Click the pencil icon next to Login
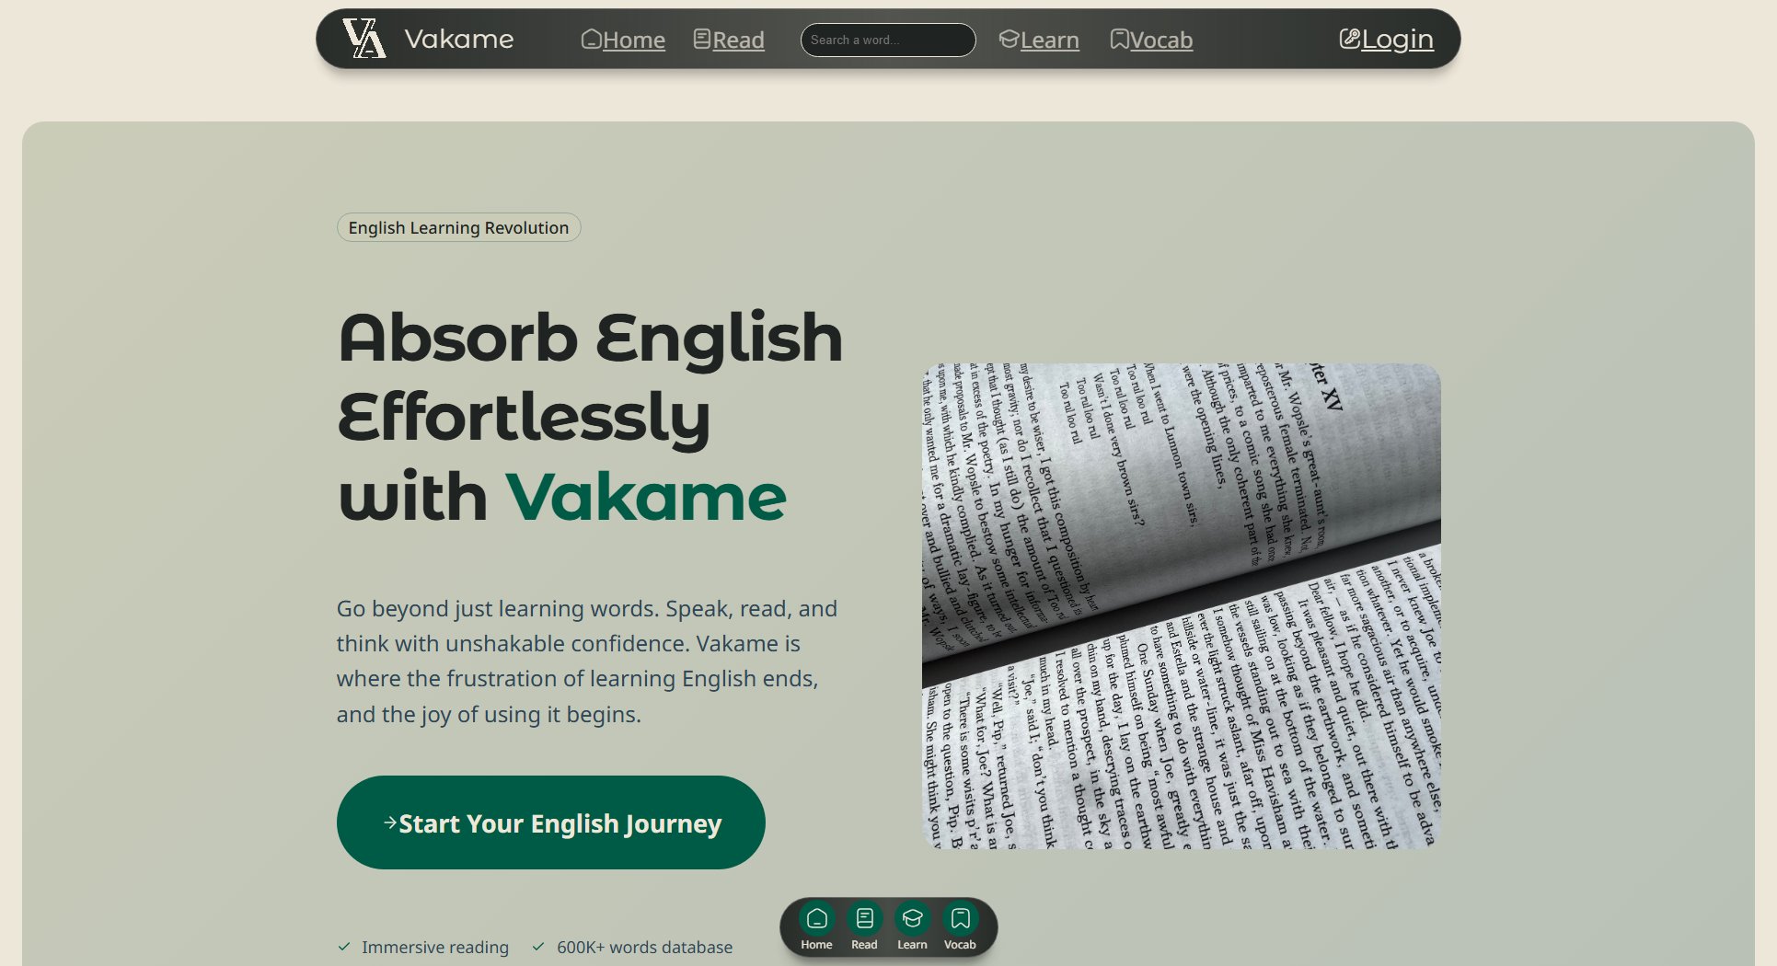Viewport: 1777px width, 966px height. tap(1349, 39)
